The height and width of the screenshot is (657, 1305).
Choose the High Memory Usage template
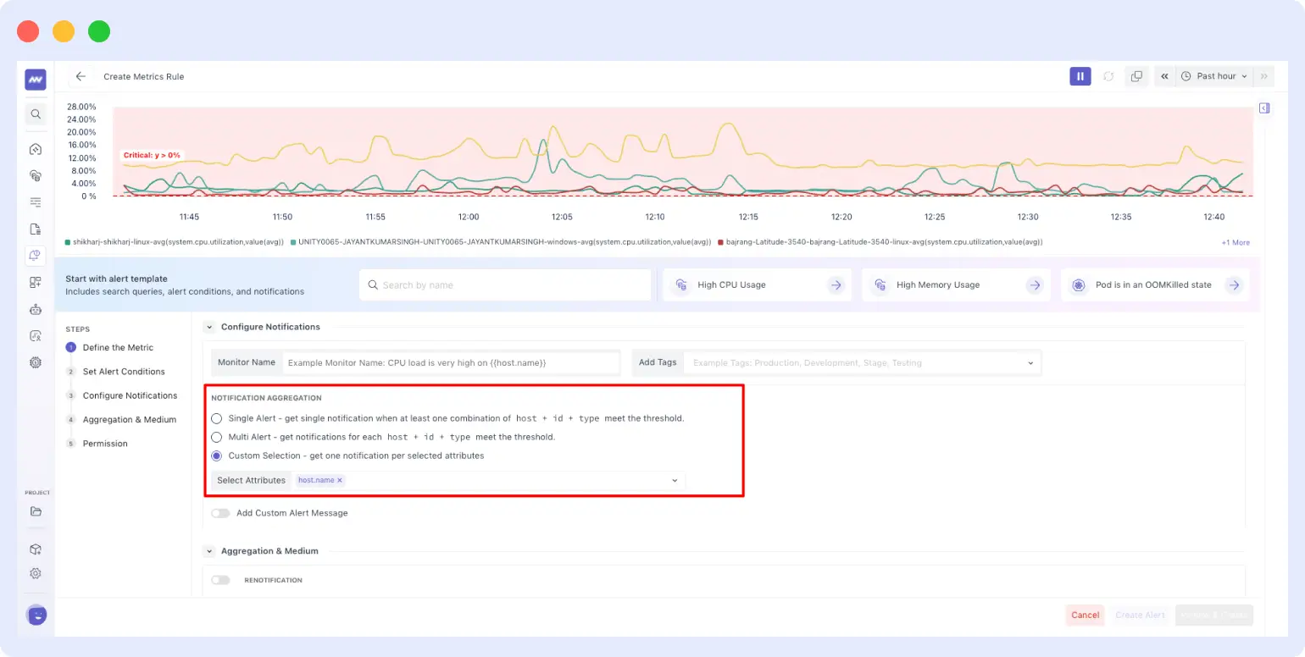tap(956, 285)
